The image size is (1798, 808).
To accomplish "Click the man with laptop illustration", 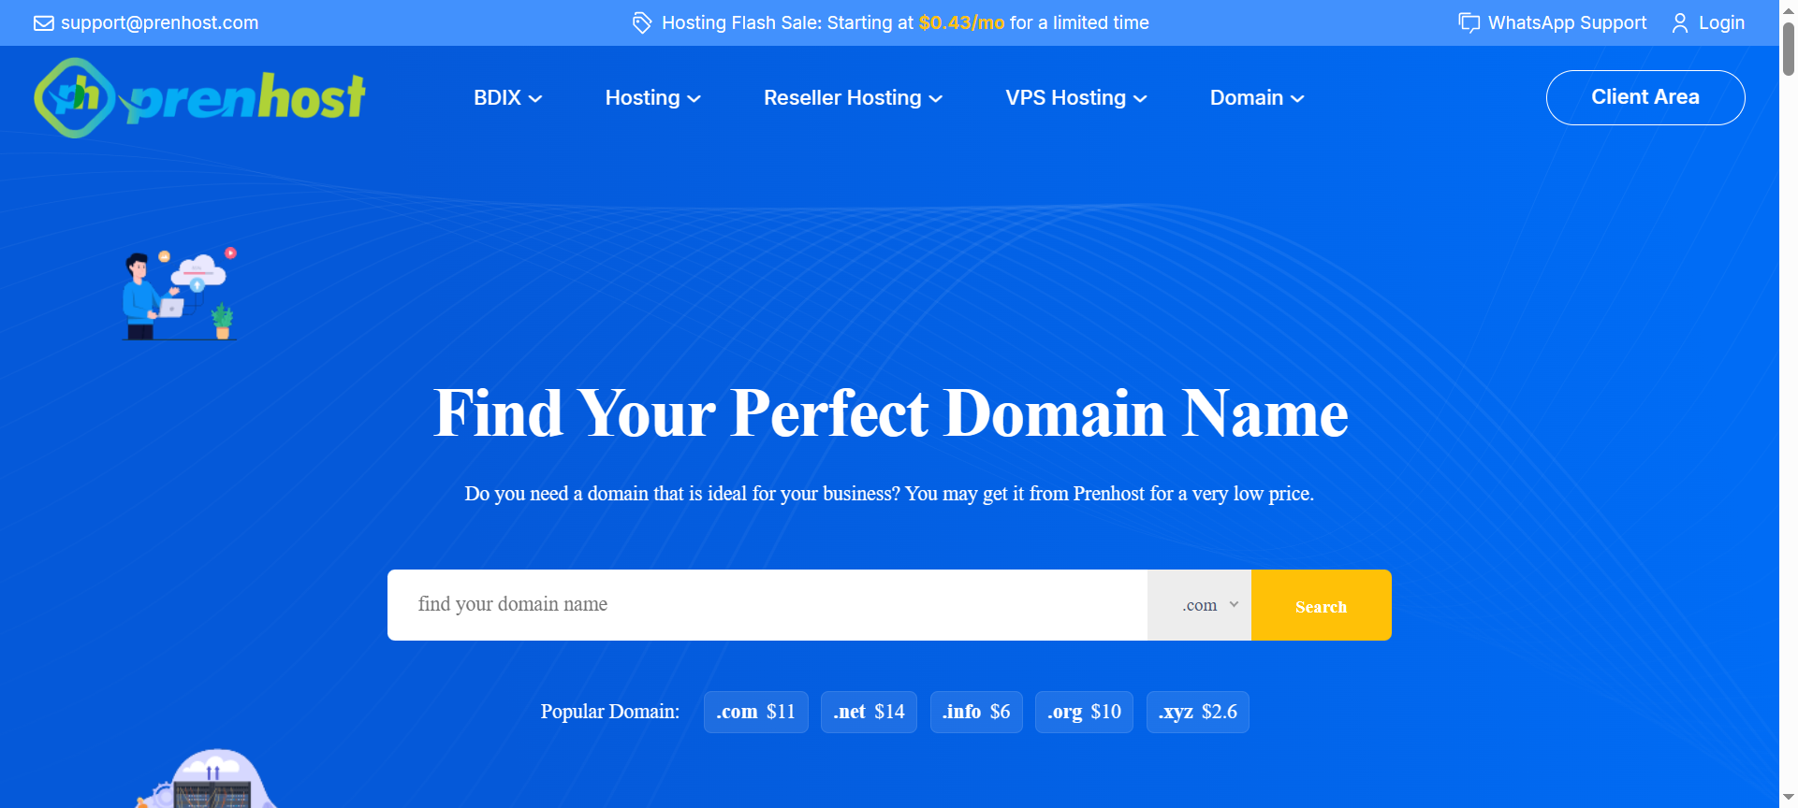I will 179,294.
